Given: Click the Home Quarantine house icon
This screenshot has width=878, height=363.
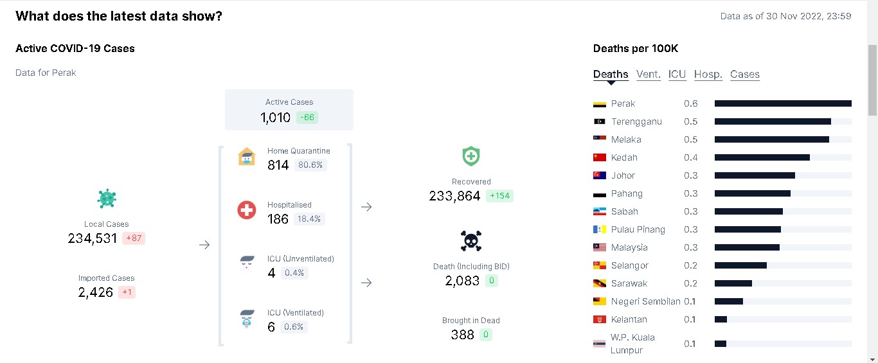Looking at the screenshot, I should tap(247, 157).
